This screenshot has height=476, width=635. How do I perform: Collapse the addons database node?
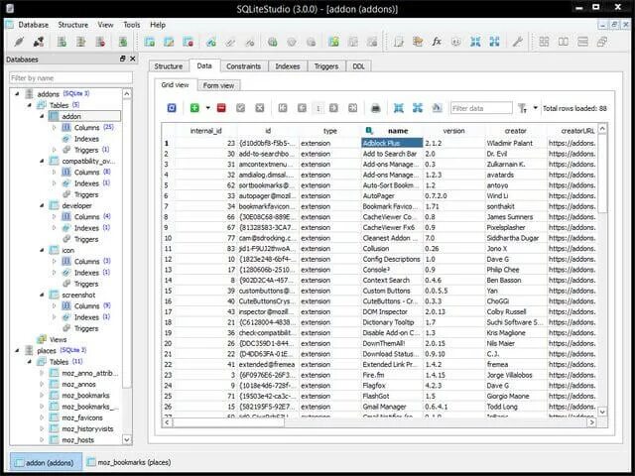pos(17,94)
